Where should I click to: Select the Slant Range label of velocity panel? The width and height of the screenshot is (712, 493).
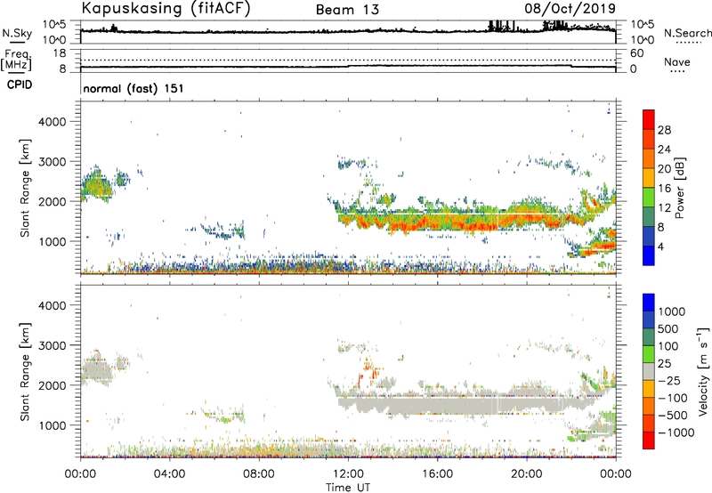pos(25,371)
